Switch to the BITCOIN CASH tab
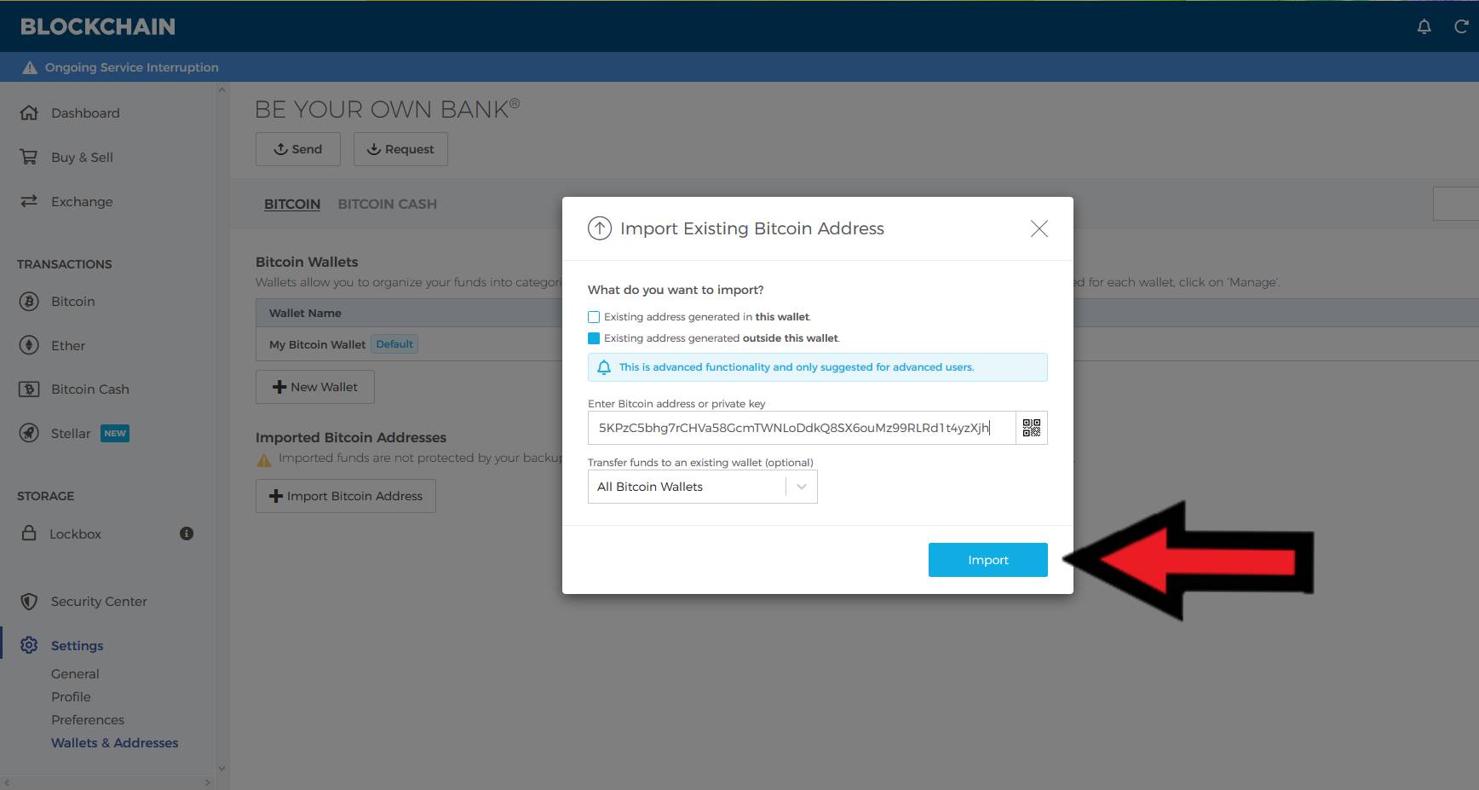 pos(388,204)
